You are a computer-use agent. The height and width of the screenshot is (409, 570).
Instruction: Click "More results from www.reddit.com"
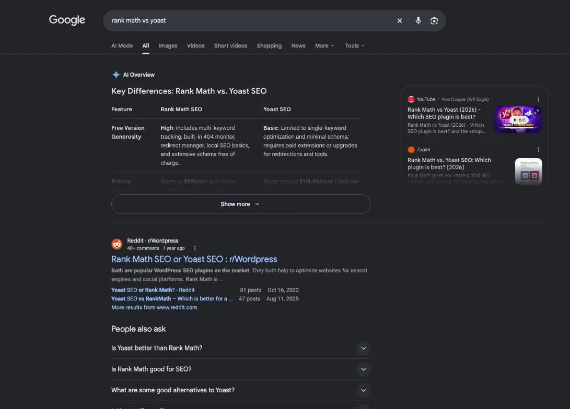(154, 307)
